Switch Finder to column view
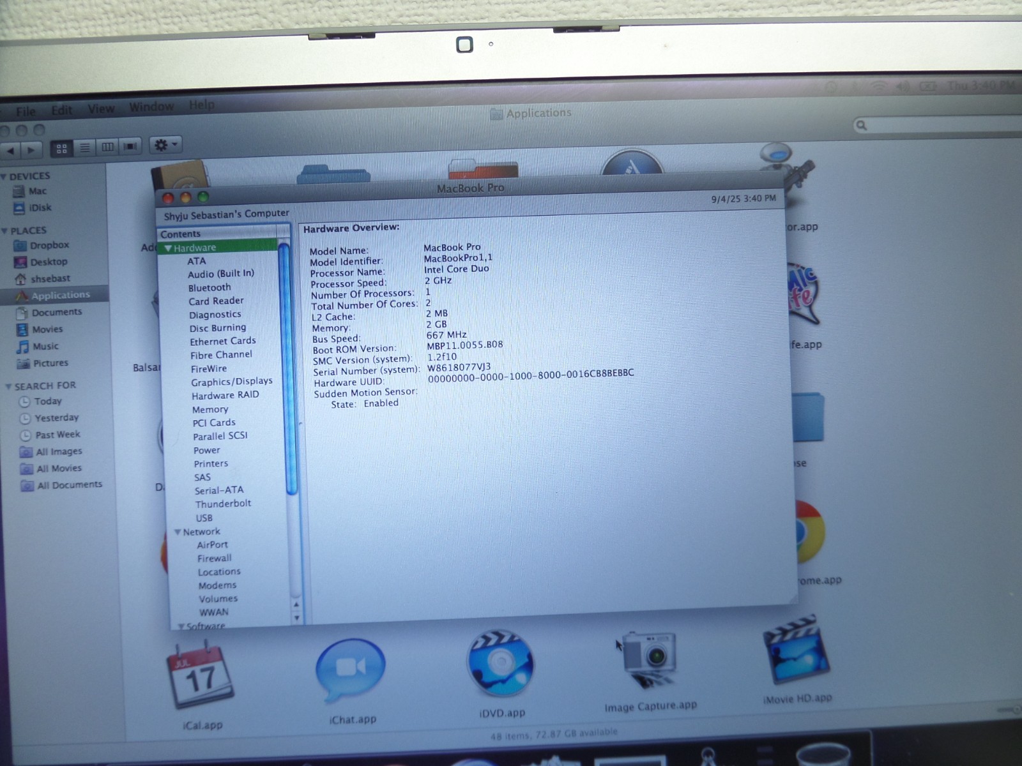Screen dimensions: 1022x766 pos(107,147)
